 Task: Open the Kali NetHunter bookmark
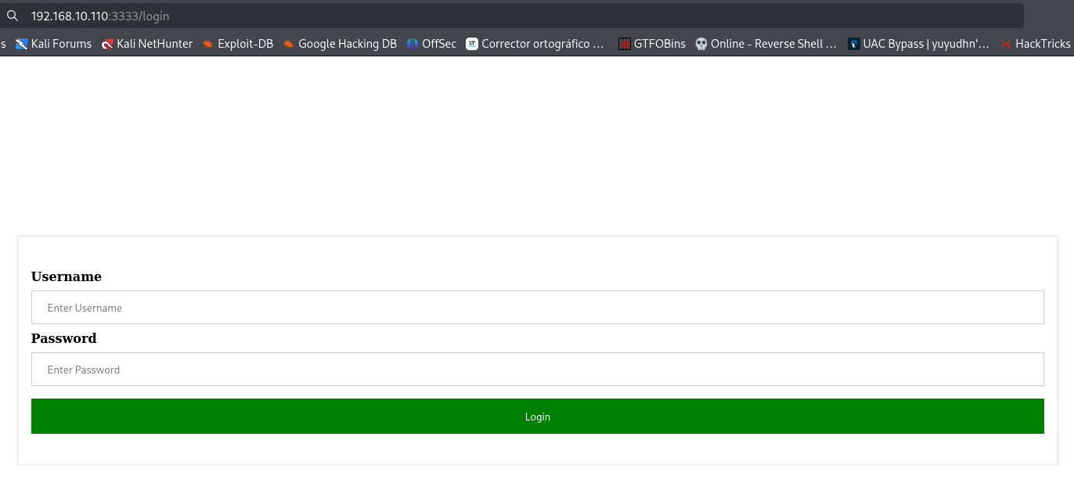146,44
